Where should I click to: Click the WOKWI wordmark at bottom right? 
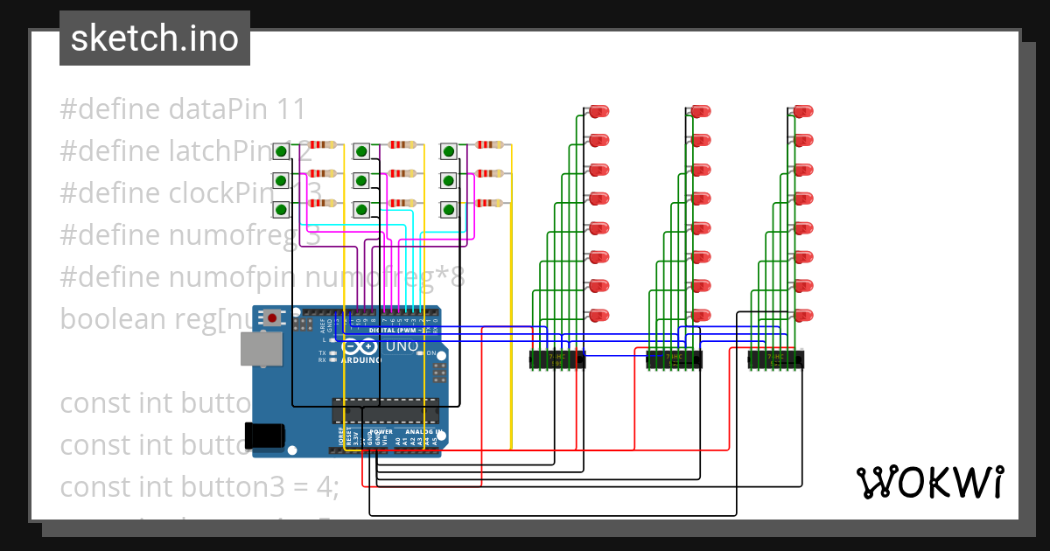[932, 482]
